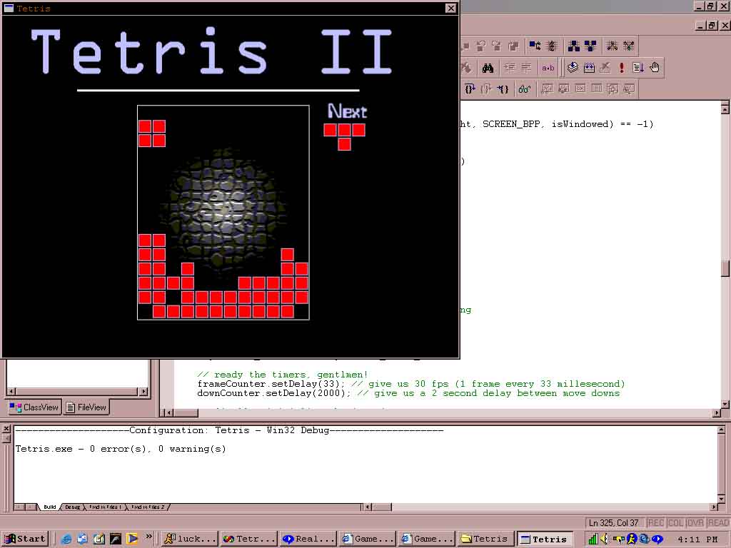The image size is (731, 548).
Task: Click the Watch debug window icon
Action: pos(548,88)
